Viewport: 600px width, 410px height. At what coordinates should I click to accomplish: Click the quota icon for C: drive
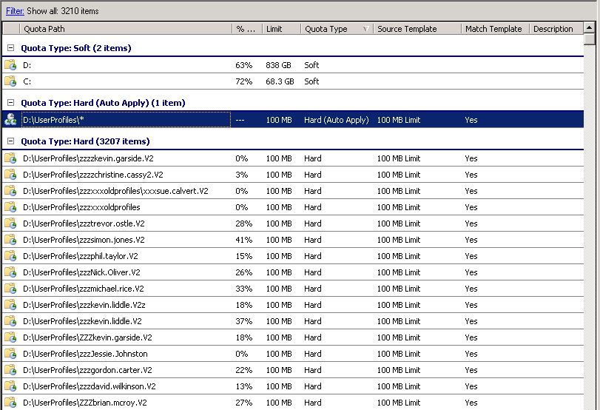[x=10, y=81]
